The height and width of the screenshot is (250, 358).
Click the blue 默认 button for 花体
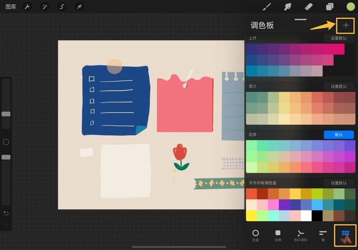pyautogui.click(x=339, y=135)
